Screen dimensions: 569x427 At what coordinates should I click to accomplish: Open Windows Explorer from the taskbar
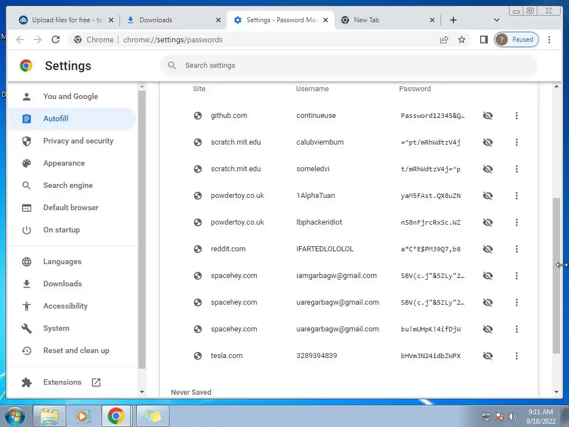click(x=49, y=416)
